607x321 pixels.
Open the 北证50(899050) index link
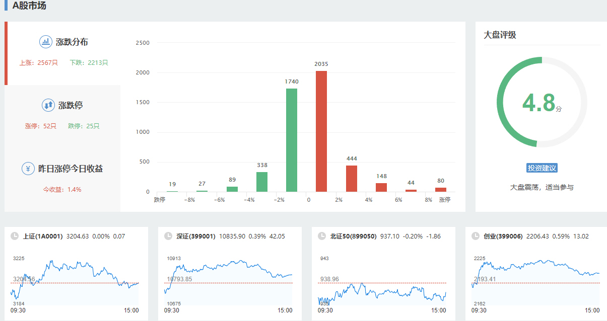353,236
